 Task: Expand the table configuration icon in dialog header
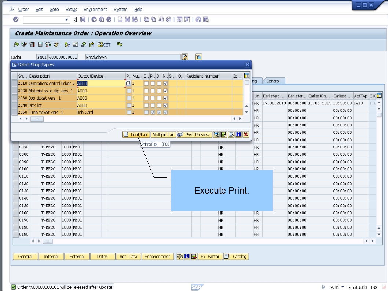point(246,75)
